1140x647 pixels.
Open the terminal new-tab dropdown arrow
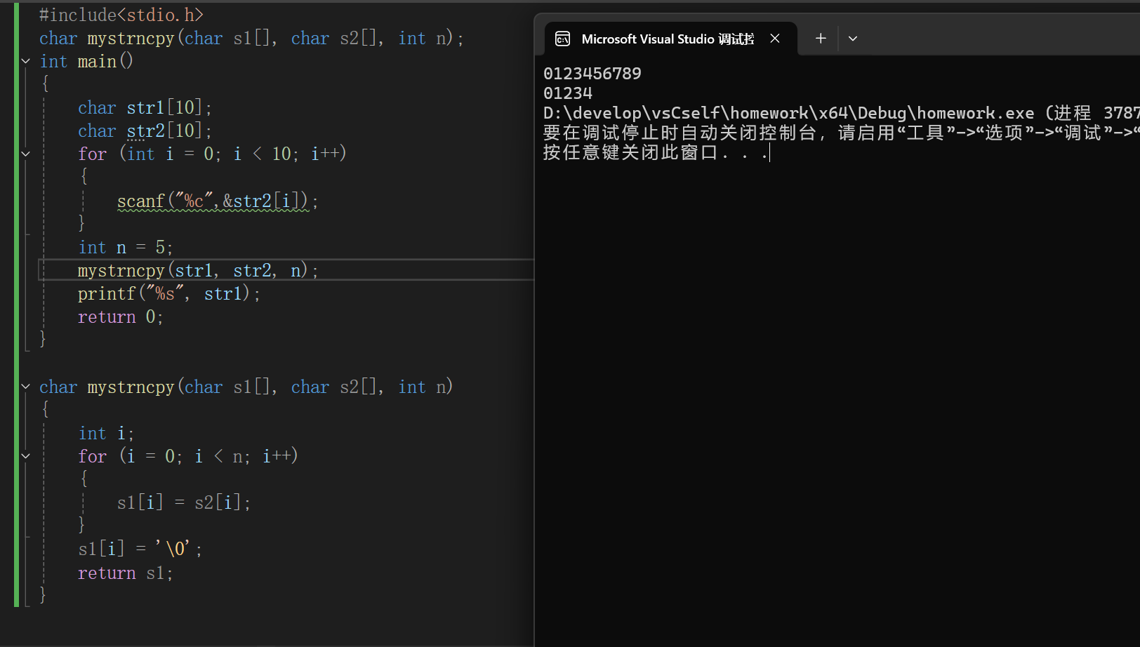pos(853,39)
